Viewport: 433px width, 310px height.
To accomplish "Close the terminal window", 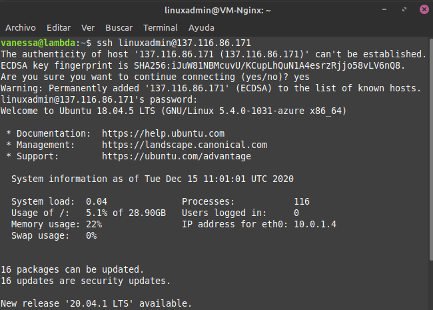I will point(424,10).
